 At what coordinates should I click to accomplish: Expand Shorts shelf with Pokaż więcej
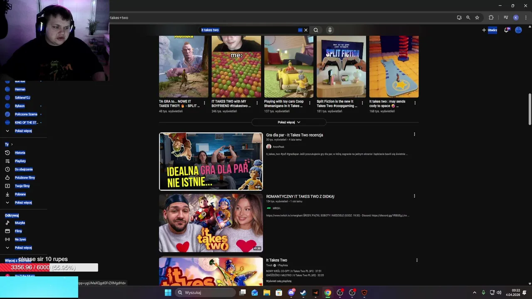tap(289, 122)
